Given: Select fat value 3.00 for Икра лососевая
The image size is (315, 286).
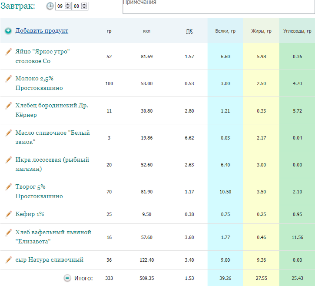Looking at the screenshot, I should pyautogui.click(x=261, y=165).
